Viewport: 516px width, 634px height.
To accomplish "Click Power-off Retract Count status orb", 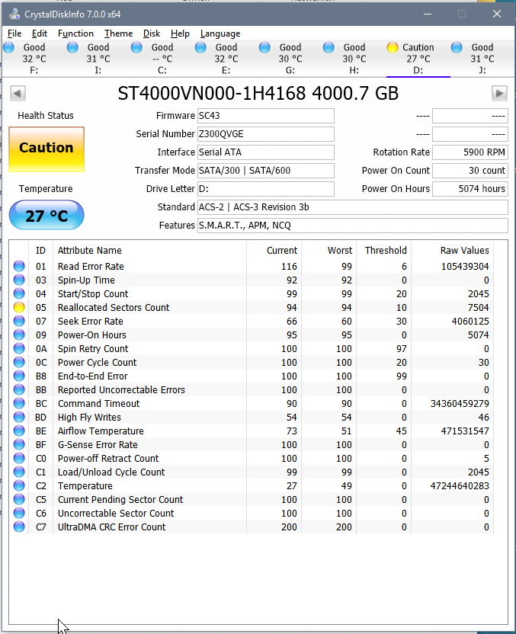I will tap(19, 459).
